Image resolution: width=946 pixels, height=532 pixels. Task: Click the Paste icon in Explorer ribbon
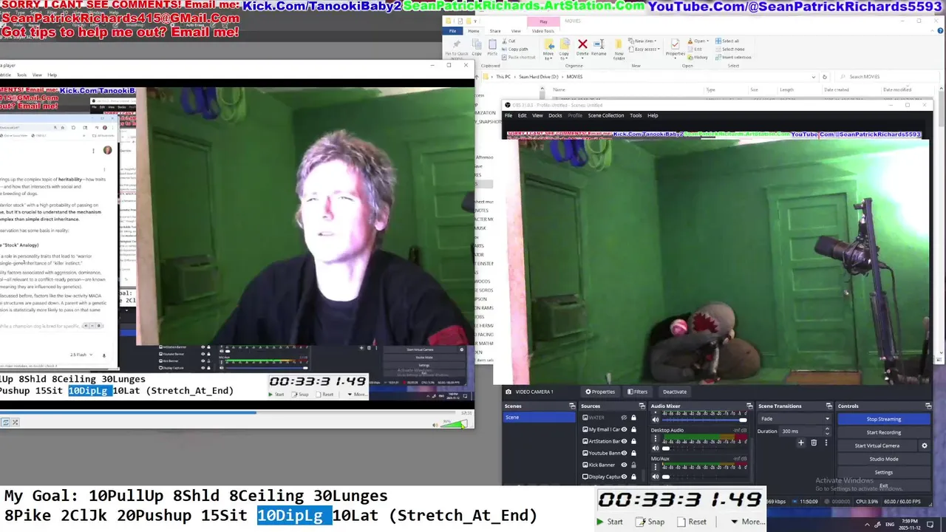point(492,44)
